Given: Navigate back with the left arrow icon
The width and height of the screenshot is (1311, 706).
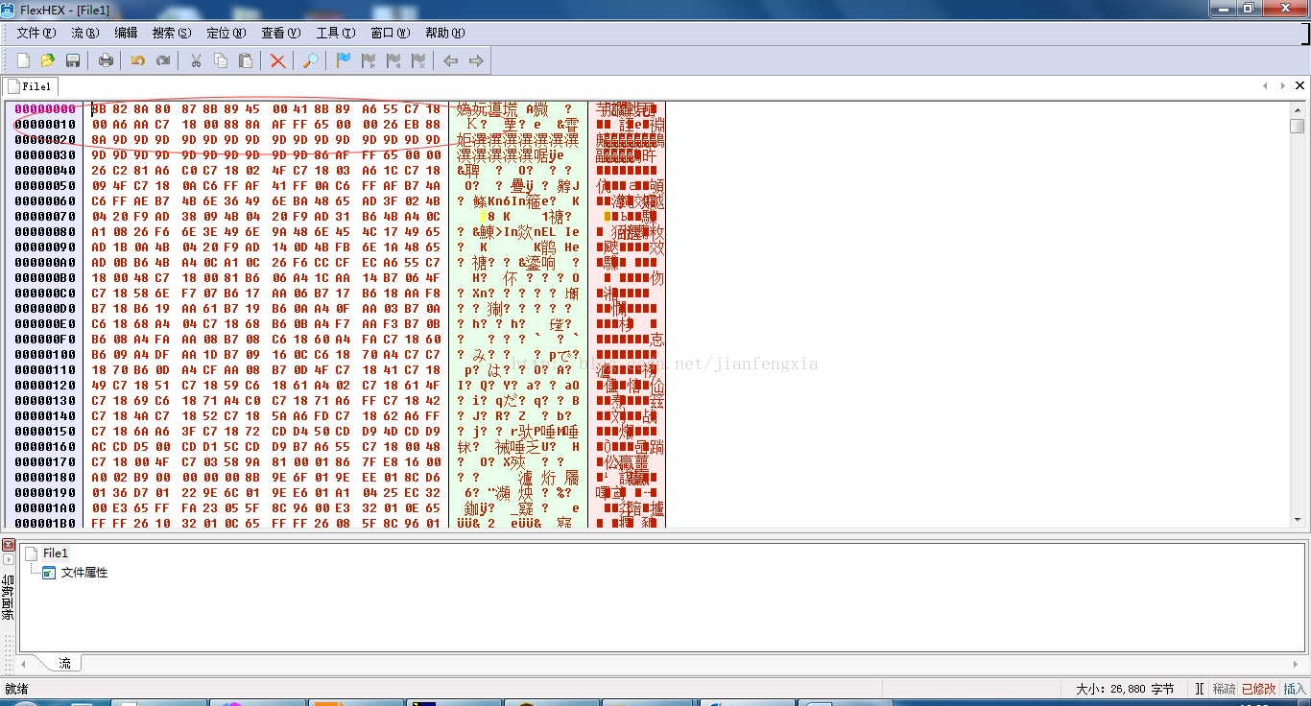Looking at the screenshot, I should [451, 60].
